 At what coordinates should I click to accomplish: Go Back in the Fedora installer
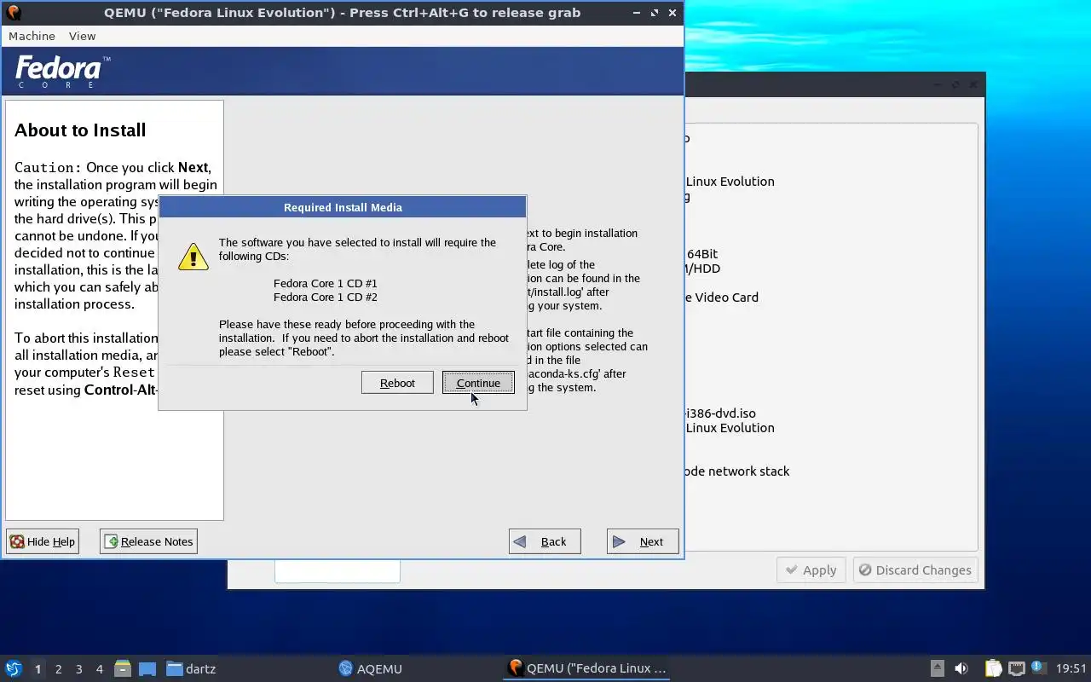point(545,541)
